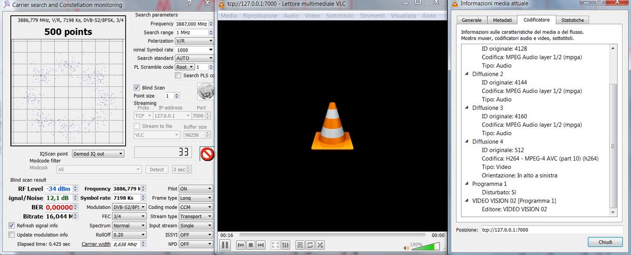The width and height of the screenshot is (631, 255).
Task: Open Search standard AUTO dropdown
Action: (x=194, y=58)
